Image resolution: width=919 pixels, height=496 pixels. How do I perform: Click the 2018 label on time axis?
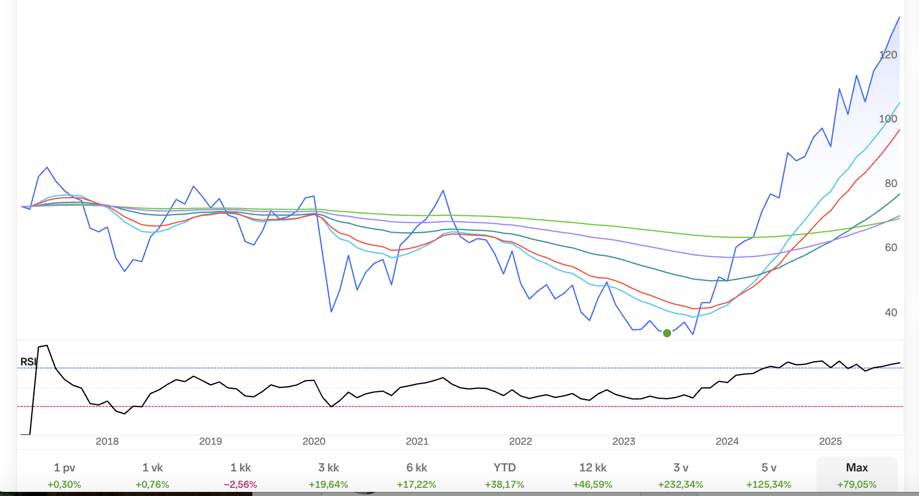coord(107,442)
